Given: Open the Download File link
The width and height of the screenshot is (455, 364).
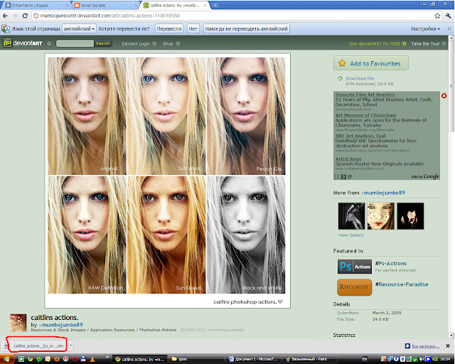Looking at the screenshot, I should tap(360, 78).
